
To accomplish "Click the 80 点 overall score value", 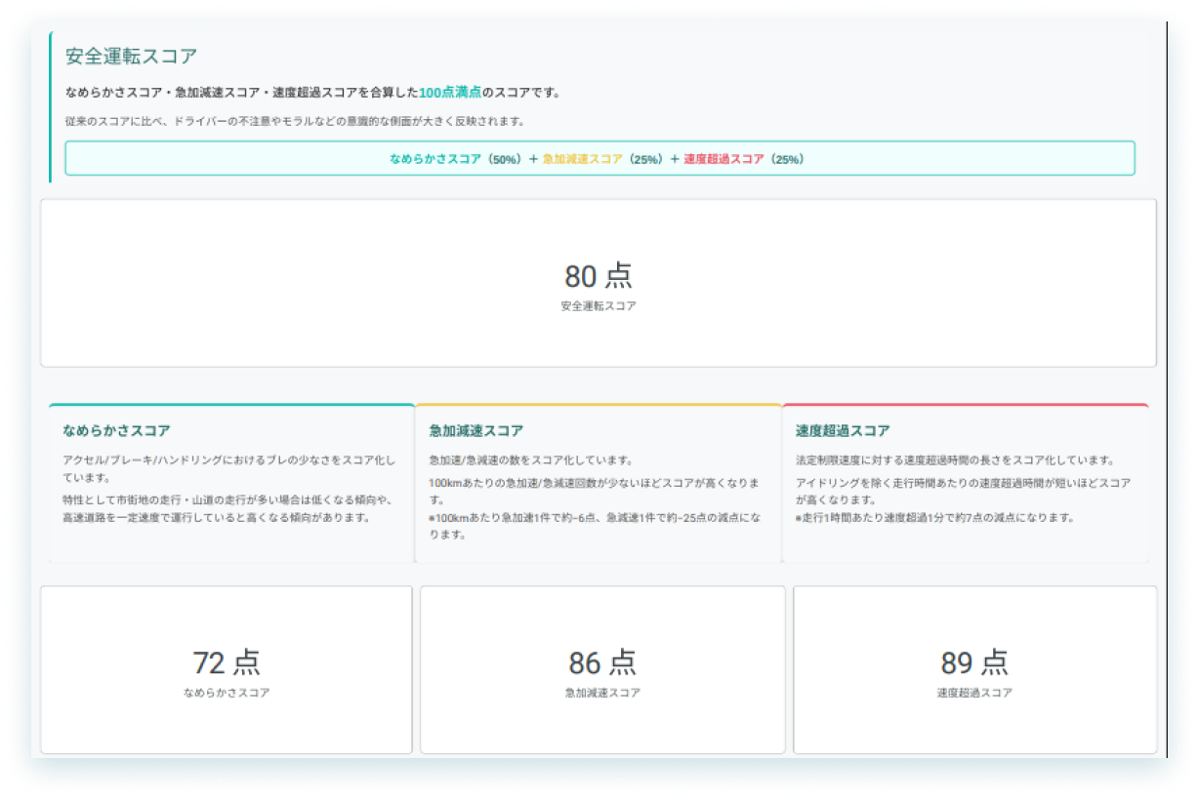I will pos(599,276).
